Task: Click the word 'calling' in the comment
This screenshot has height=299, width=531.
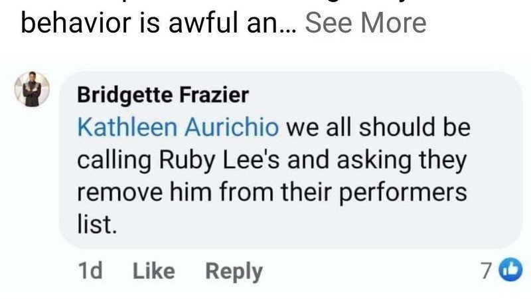Action: (x=110, y=160)
